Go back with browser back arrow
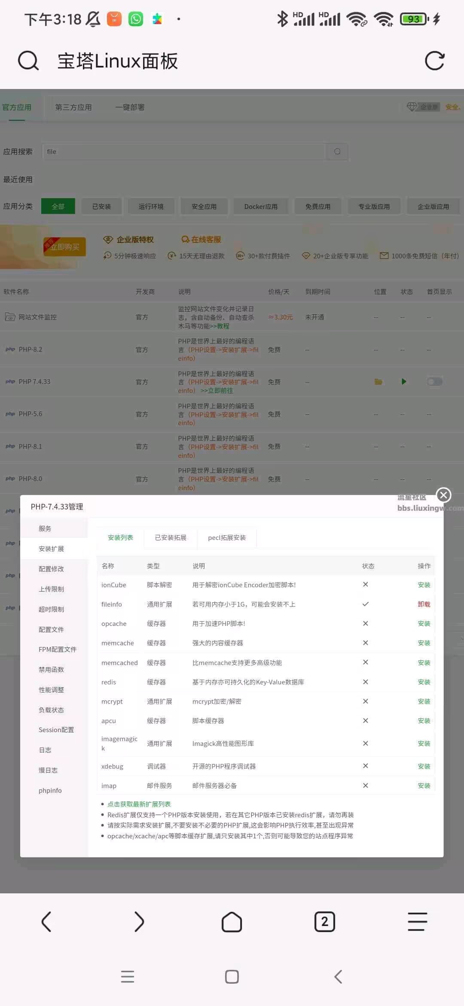This screenshot has height=1006, width=464. tap(46, 922)
